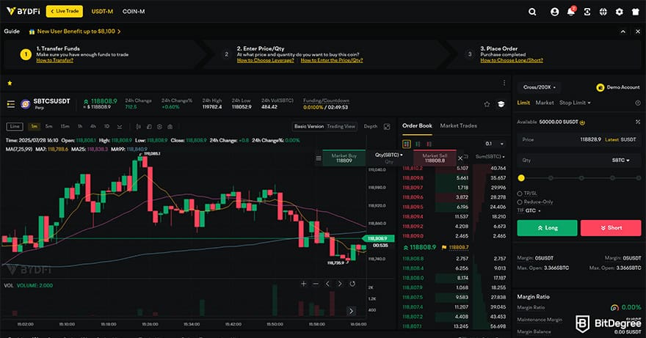Select the 5m chart interval
The image size is (646, 338).
coord(48,126)
